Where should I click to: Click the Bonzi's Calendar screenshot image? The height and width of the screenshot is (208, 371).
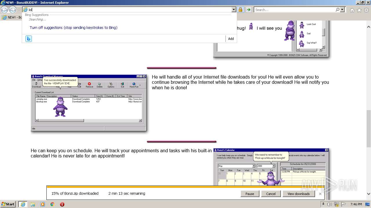coord(271,167)
